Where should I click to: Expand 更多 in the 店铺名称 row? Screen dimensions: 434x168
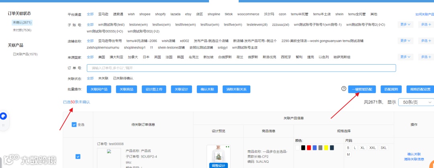(405, 40)
